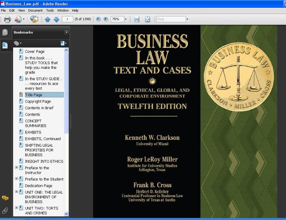Click the Create PDF online icon

18,19
